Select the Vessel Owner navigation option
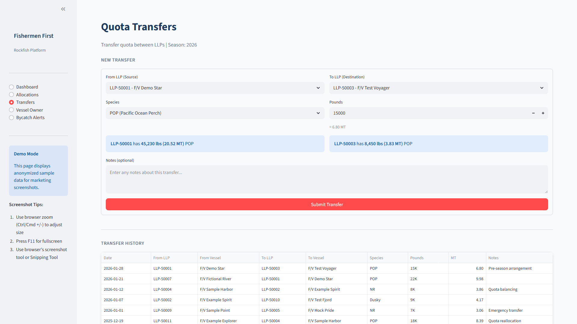This screenshot has height=324, width=577. (11, 110)
